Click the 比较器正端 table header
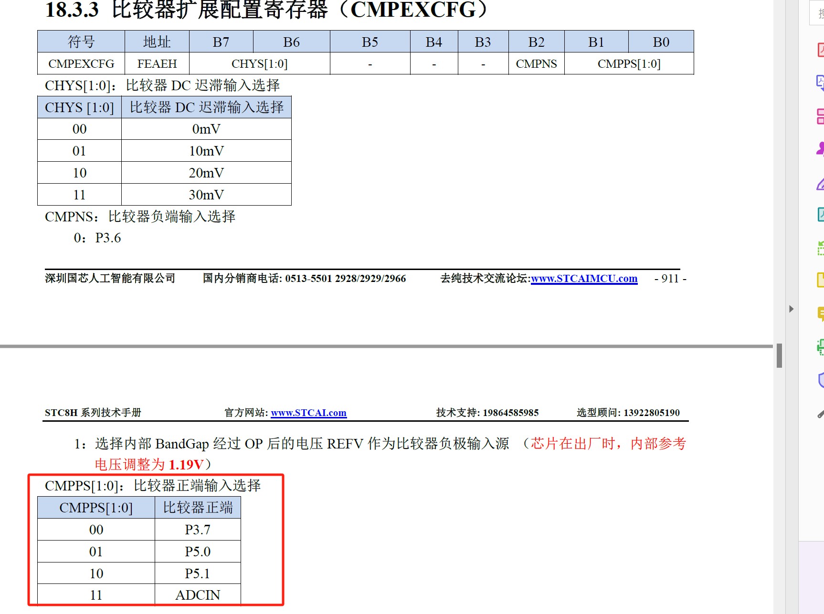This screenshot has height=614, width=824. coord(198,508)
